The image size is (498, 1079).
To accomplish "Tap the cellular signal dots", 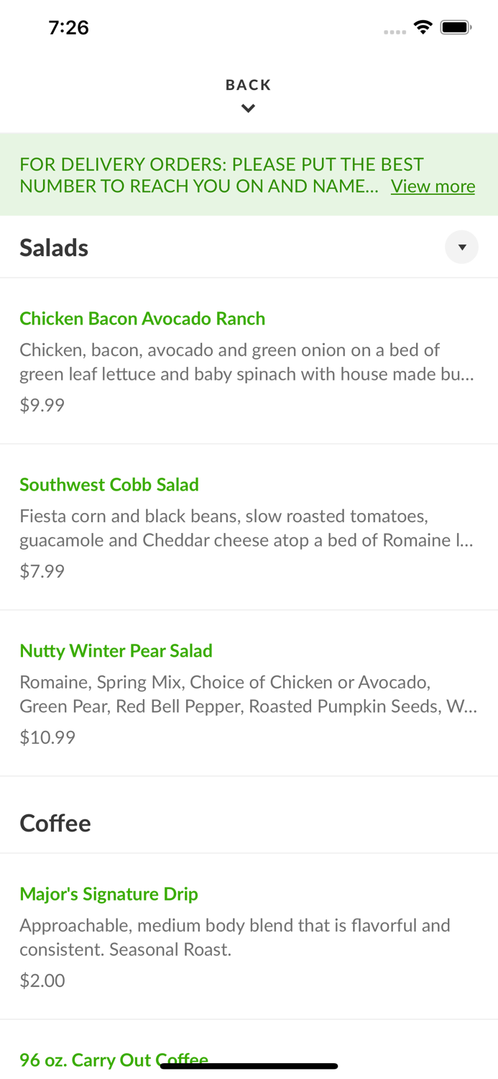I will (395, 32).
